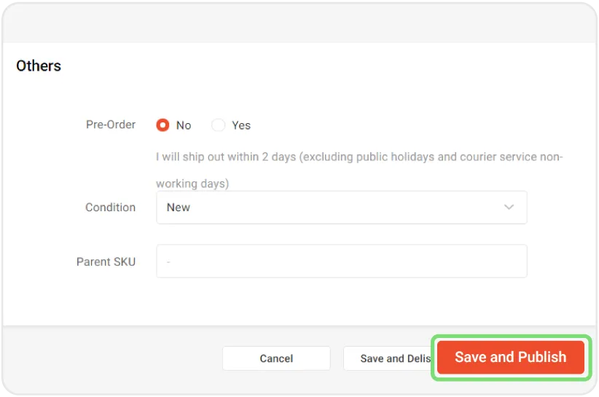Click the Save and Delist button
Screen dimensions: 599x397
coord(389,358)
